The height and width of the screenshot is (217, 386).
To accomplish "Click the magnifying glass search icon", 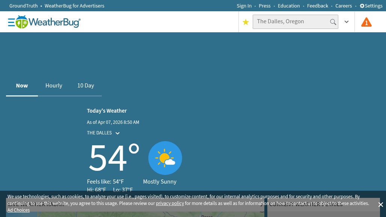I will 333,22.
